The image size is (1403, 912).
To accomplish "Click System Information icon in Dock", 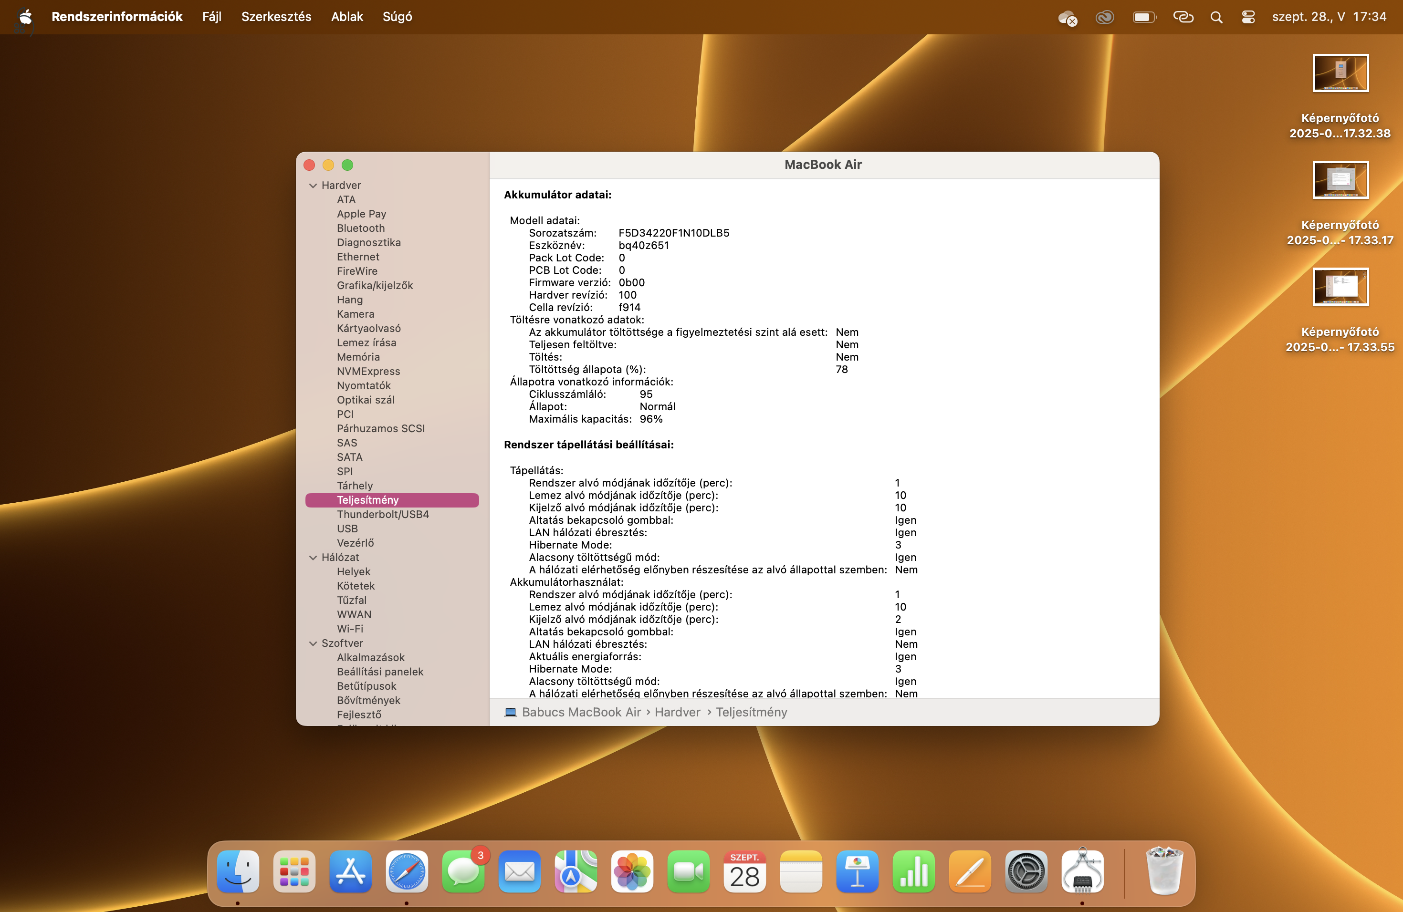I will tap(1082, 871).
